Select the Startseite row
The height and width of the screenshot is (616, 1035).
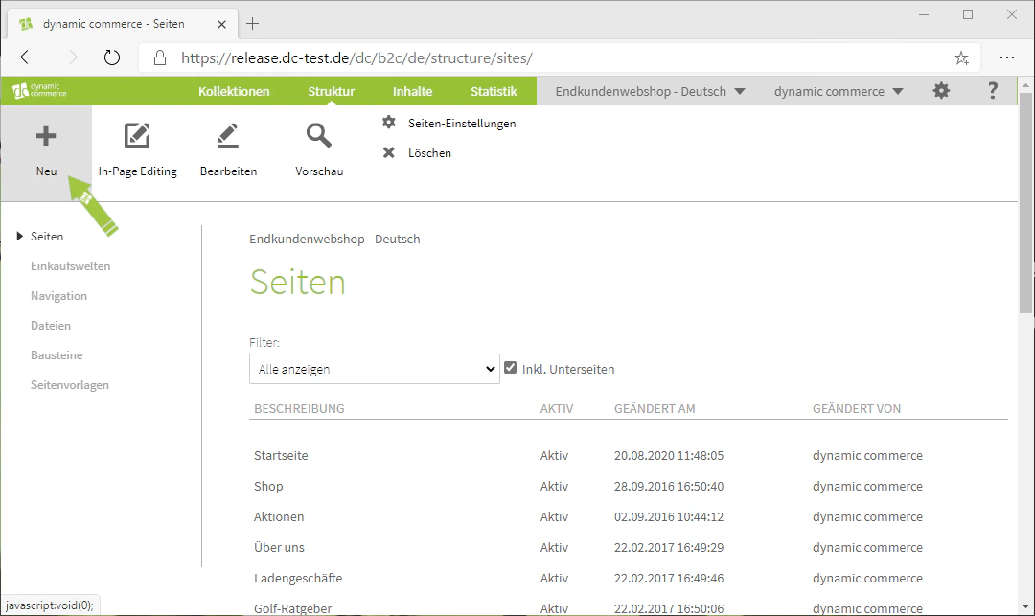point(629,456)
